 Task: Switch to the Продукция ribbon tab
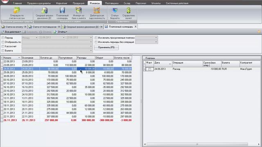[x=78, y=3]
